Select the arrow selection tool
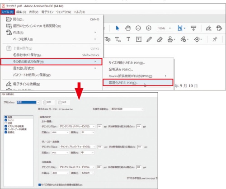 (x=118, y=28)
